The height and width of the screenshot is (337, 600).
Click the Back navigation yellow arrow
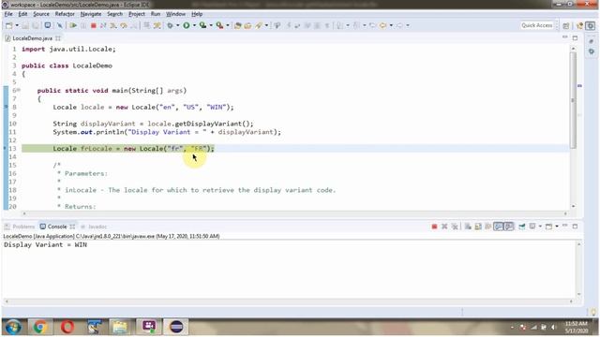point(383,25)
